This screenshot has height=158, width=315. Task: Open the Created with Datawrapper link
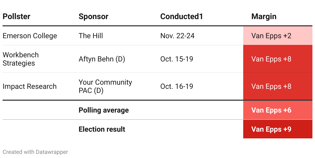[35, 152]
